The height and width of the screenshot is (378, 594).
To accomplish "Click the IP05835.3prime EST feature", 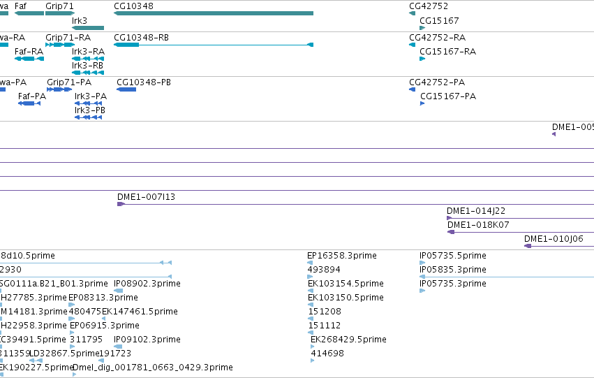I will 507,277.
